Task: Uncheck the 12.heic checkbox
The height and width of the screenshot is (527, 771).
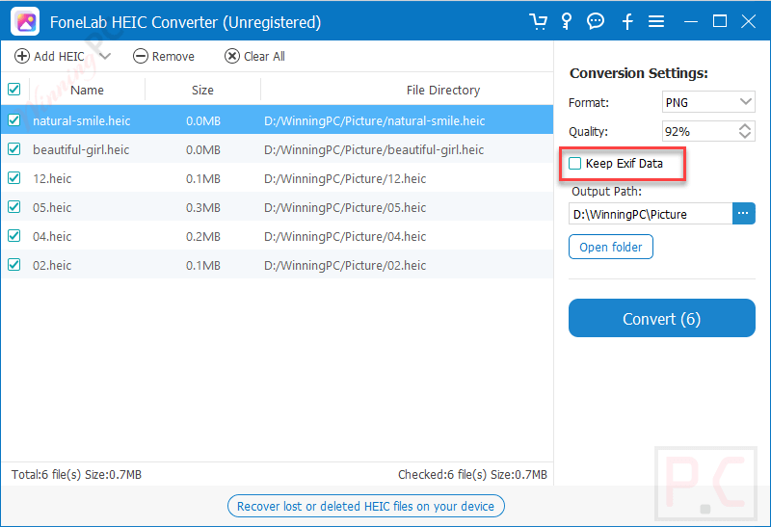Action: (14, 178)
